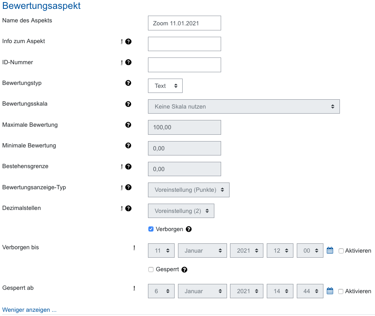Open the Januar month dropdown for Gesperrt ab
The image size is (375, 316).
tap(202, 291)
